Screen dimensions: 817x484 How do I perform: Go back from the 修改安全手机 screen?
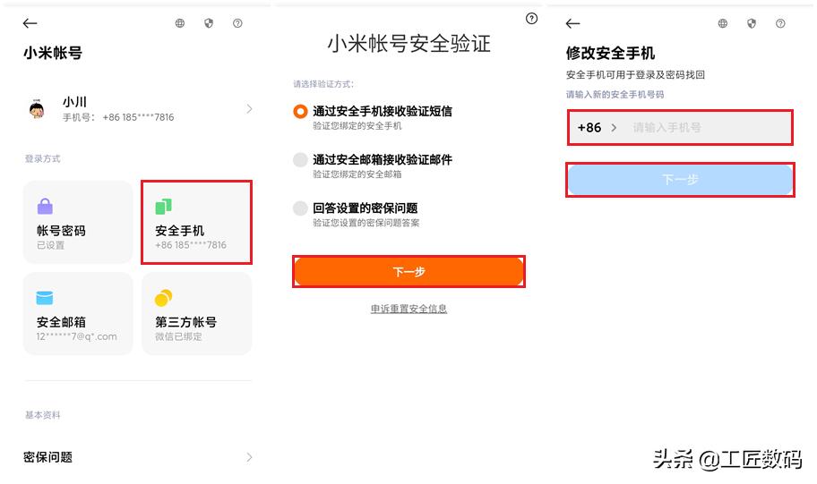(572, 23)
